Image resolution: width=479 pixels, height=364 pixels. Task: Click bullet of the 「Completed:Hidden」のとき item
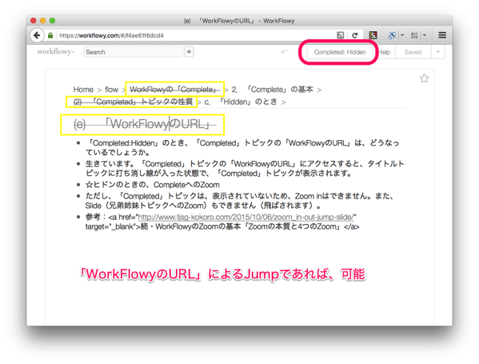tap(78, 142)
